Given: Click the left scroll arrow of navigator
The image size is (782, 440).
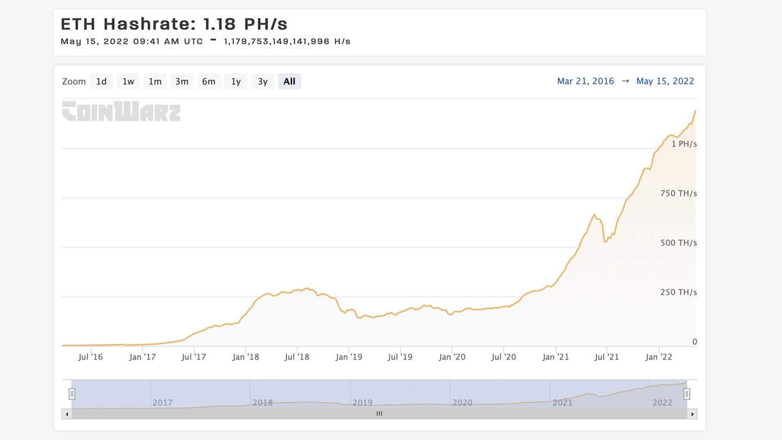Looking at the screenshot, I should click(67, 414).
